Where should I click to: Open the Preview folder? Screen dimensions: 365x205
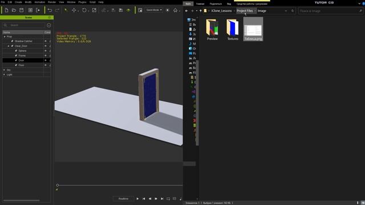212,30
